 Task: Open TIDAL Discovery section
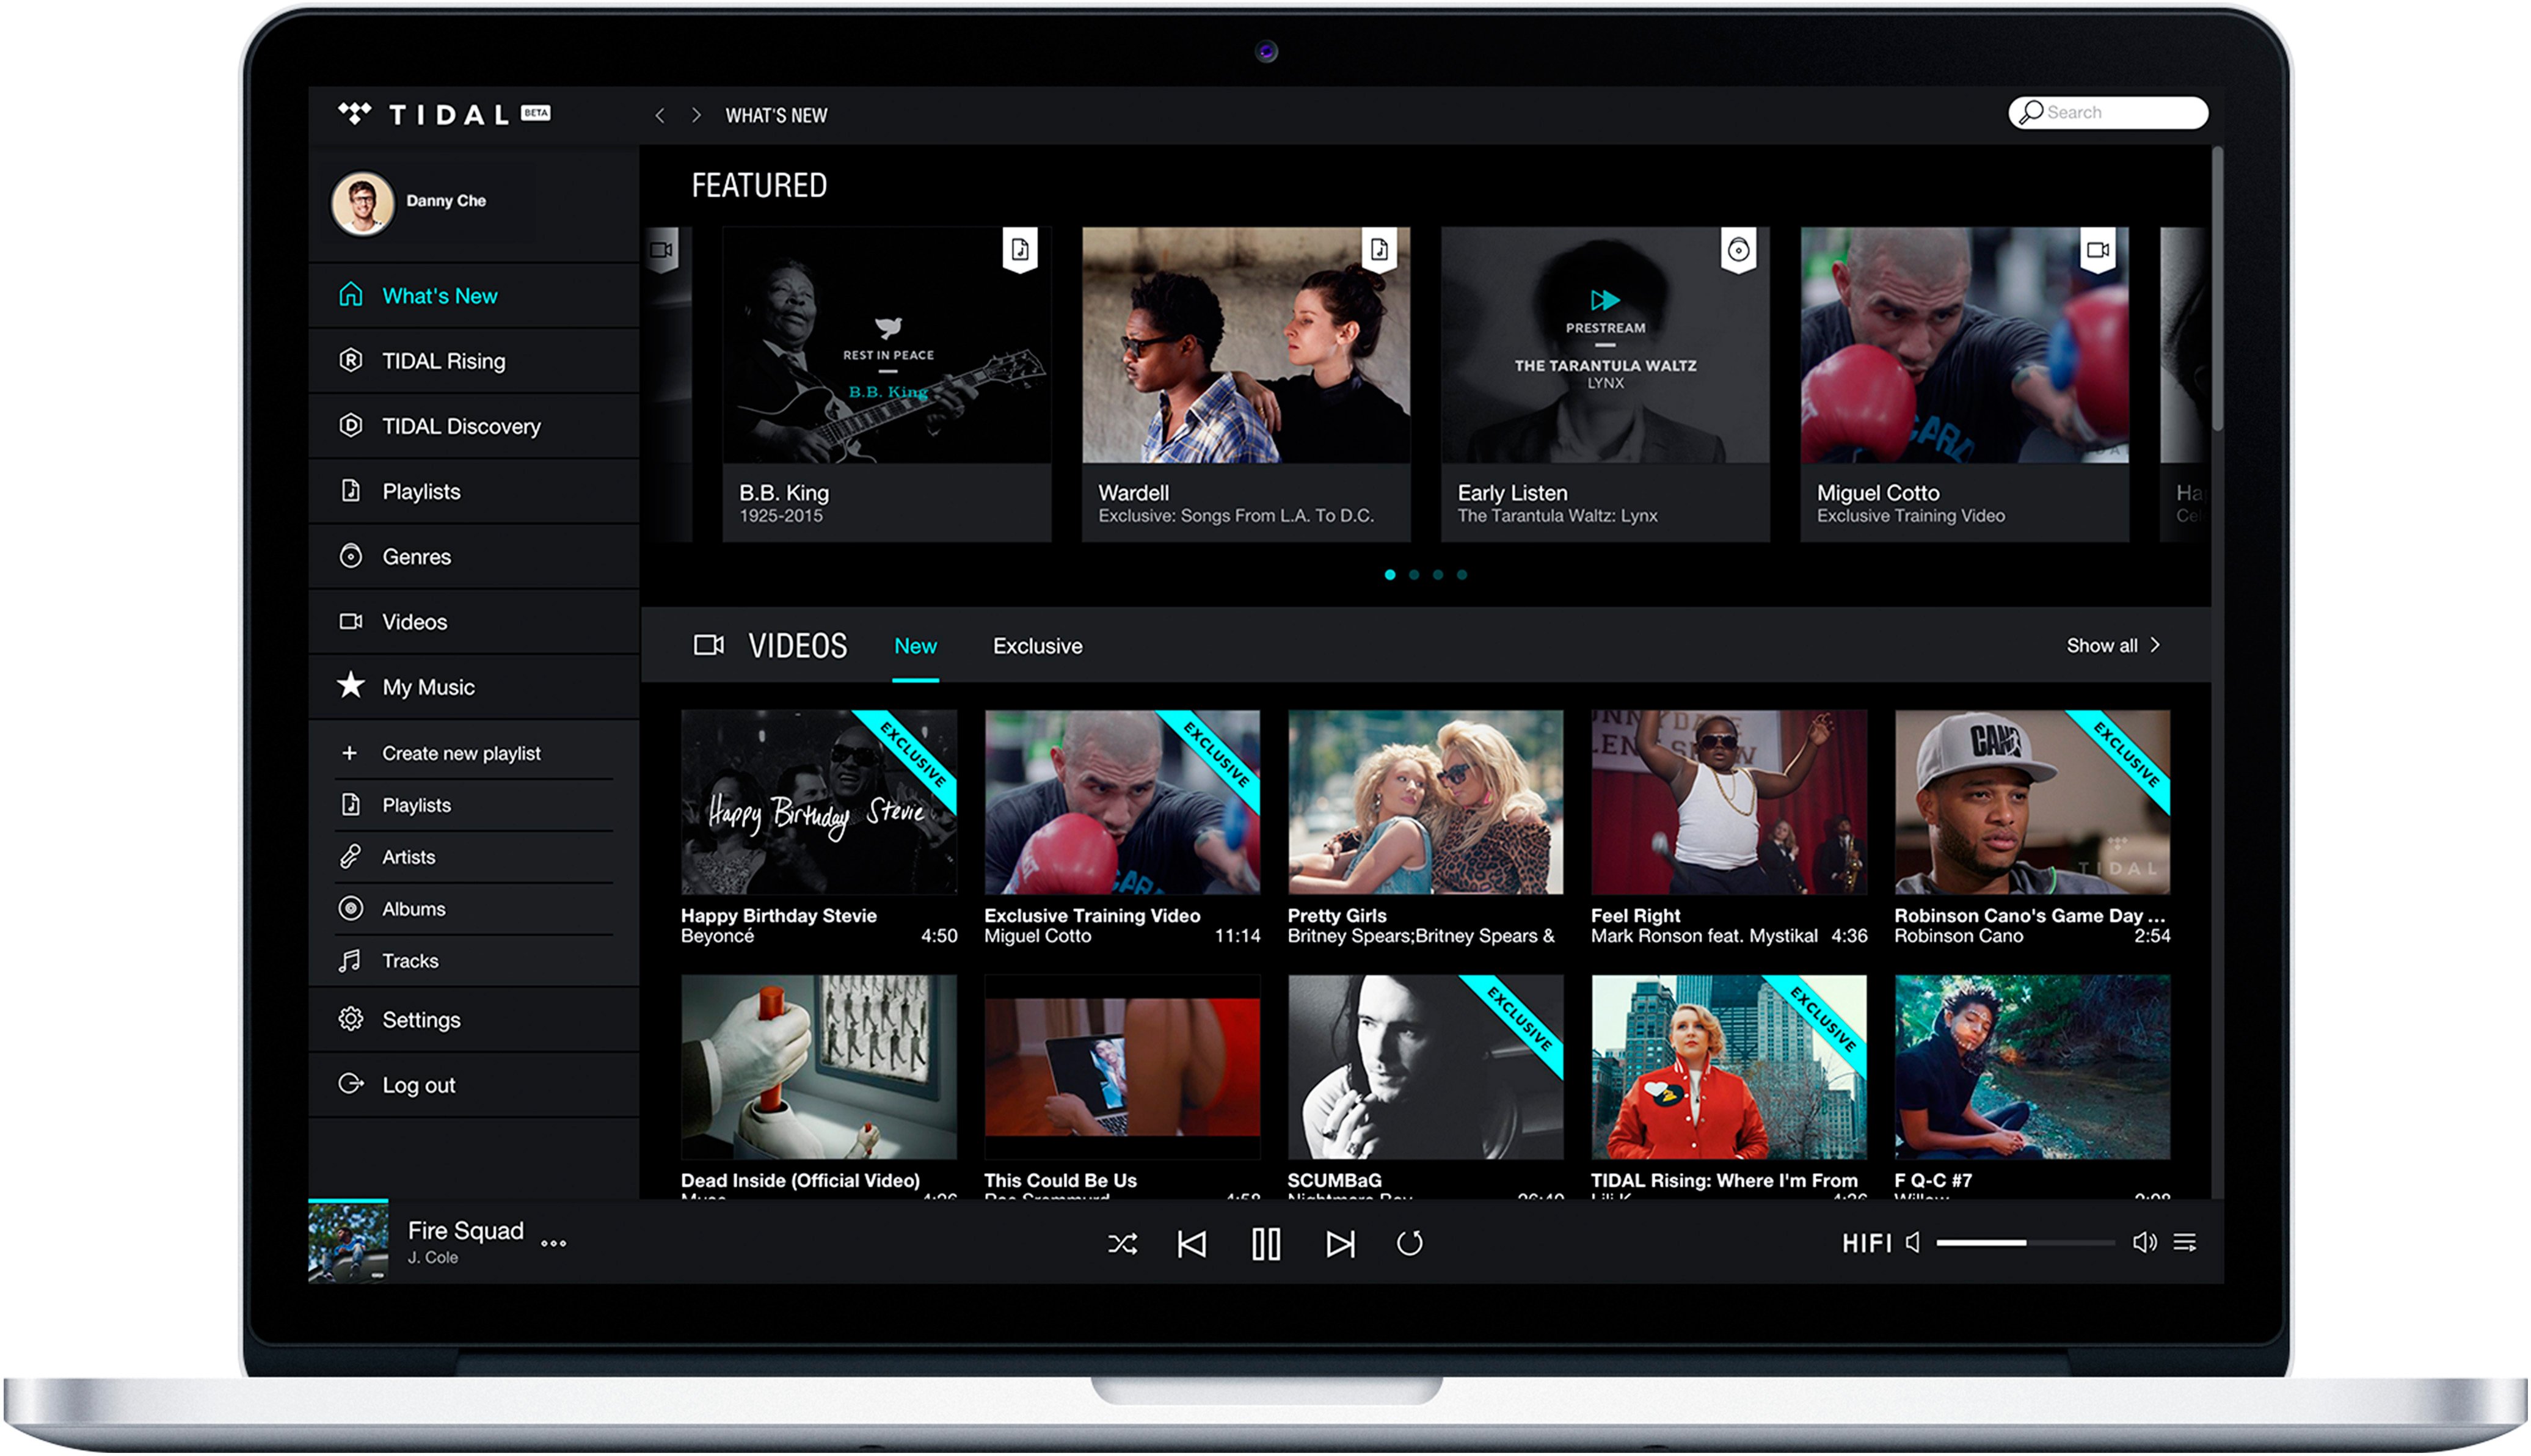(x=474, y=426)
